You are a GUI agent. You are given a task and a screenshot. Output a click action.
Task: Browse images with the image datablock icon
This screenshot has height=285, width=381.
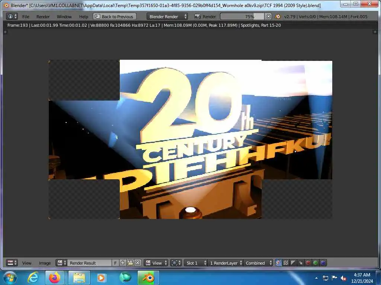point(61,263)
